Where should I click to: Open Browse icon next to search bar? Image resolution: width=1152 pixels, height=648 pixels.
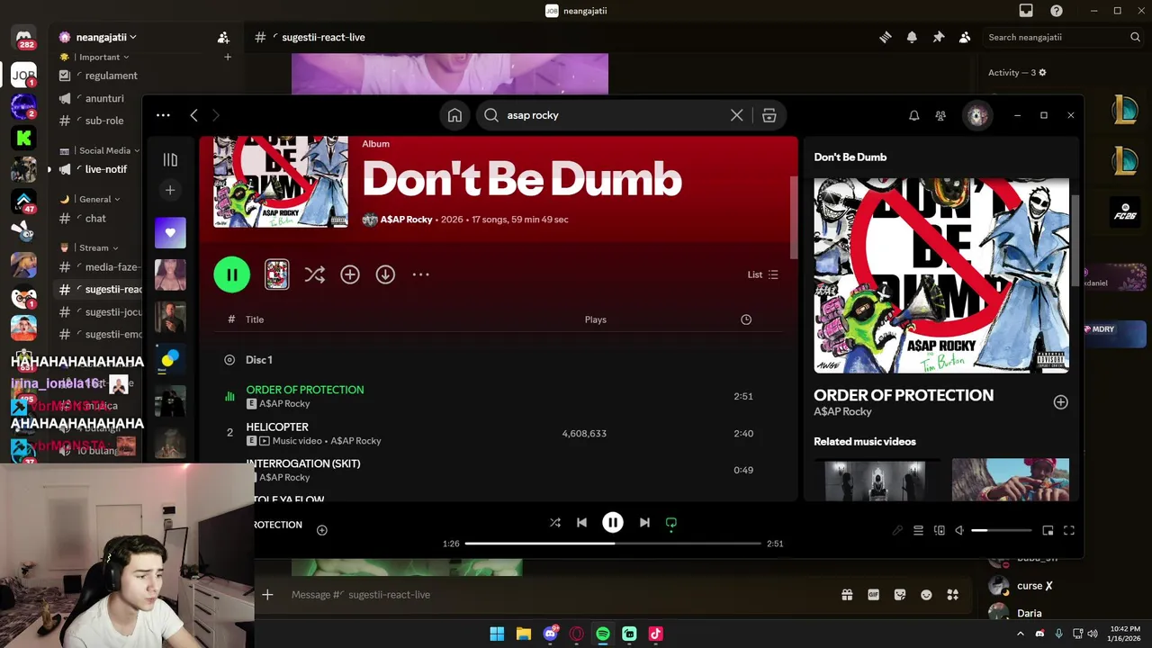[x=769, y=115]
